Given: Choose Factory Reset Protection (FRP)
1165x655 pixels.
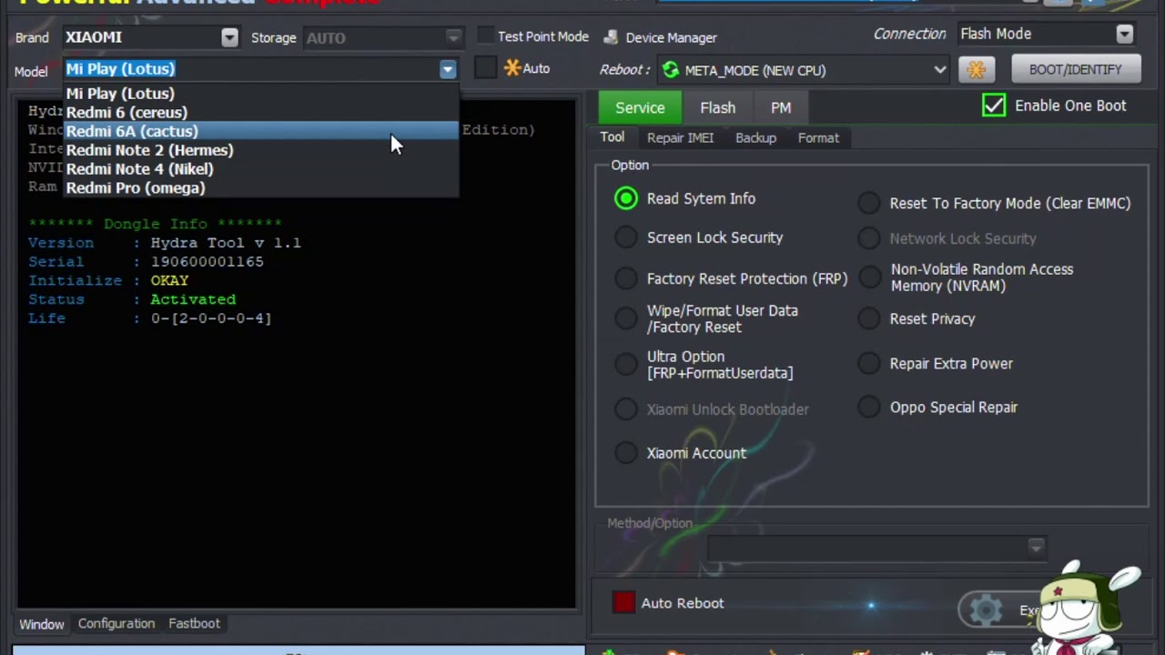Looking at the screenshot, I should point(626,278).
